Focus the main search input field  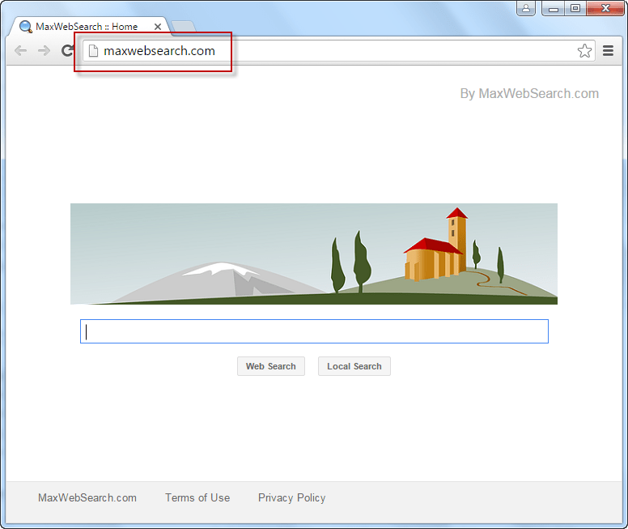[314, 331]
